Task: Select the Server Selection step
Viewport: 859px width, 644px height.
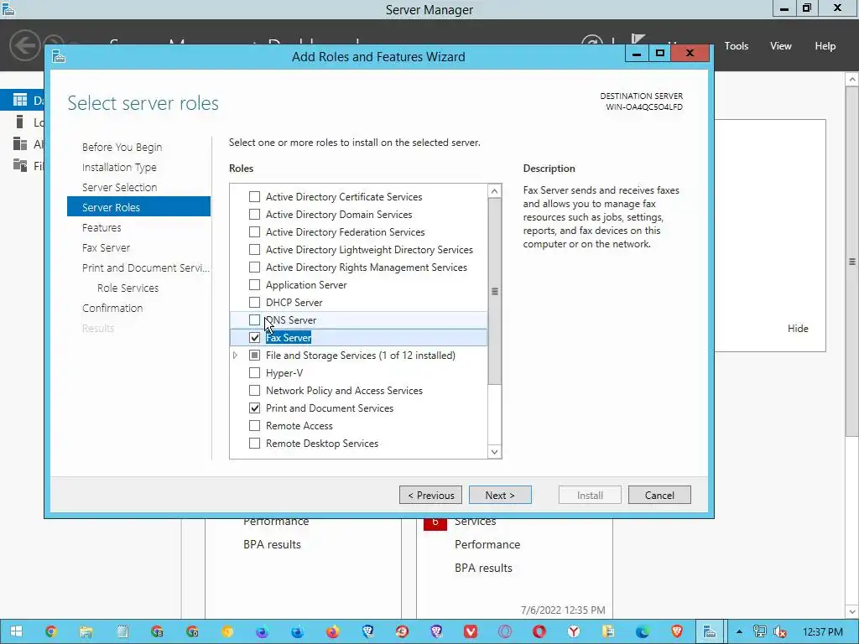Action: [x=119, y=187]
